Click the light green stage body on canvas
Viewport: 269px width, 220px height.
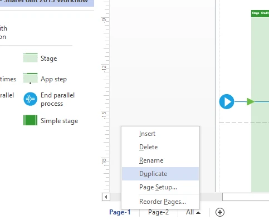[x=260, y=105]
